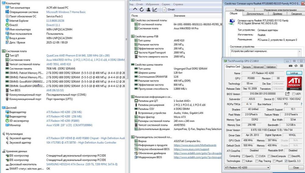The image size is (305, 173).
Task: Open the Сведения tab in Realtek properties
Action: click(296, 14)
